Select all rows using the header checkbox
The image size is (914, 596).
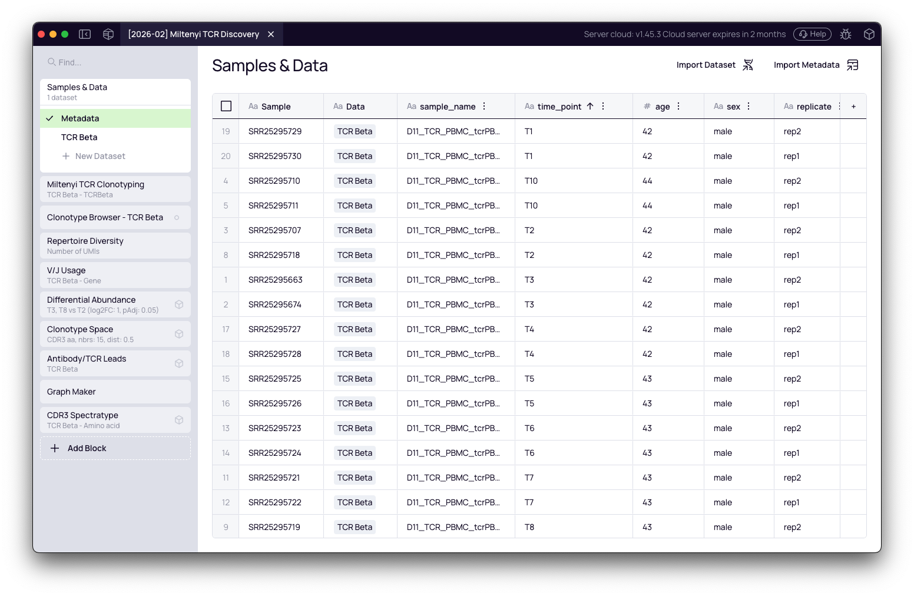coord(226,106)
